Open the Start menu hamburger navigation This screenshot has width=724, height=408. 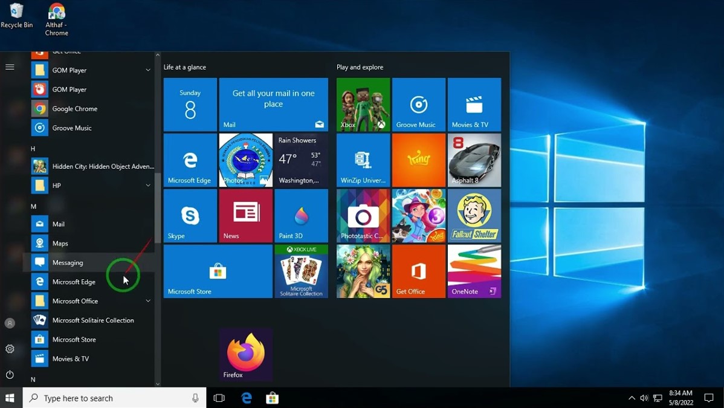[x=10, y=67]
